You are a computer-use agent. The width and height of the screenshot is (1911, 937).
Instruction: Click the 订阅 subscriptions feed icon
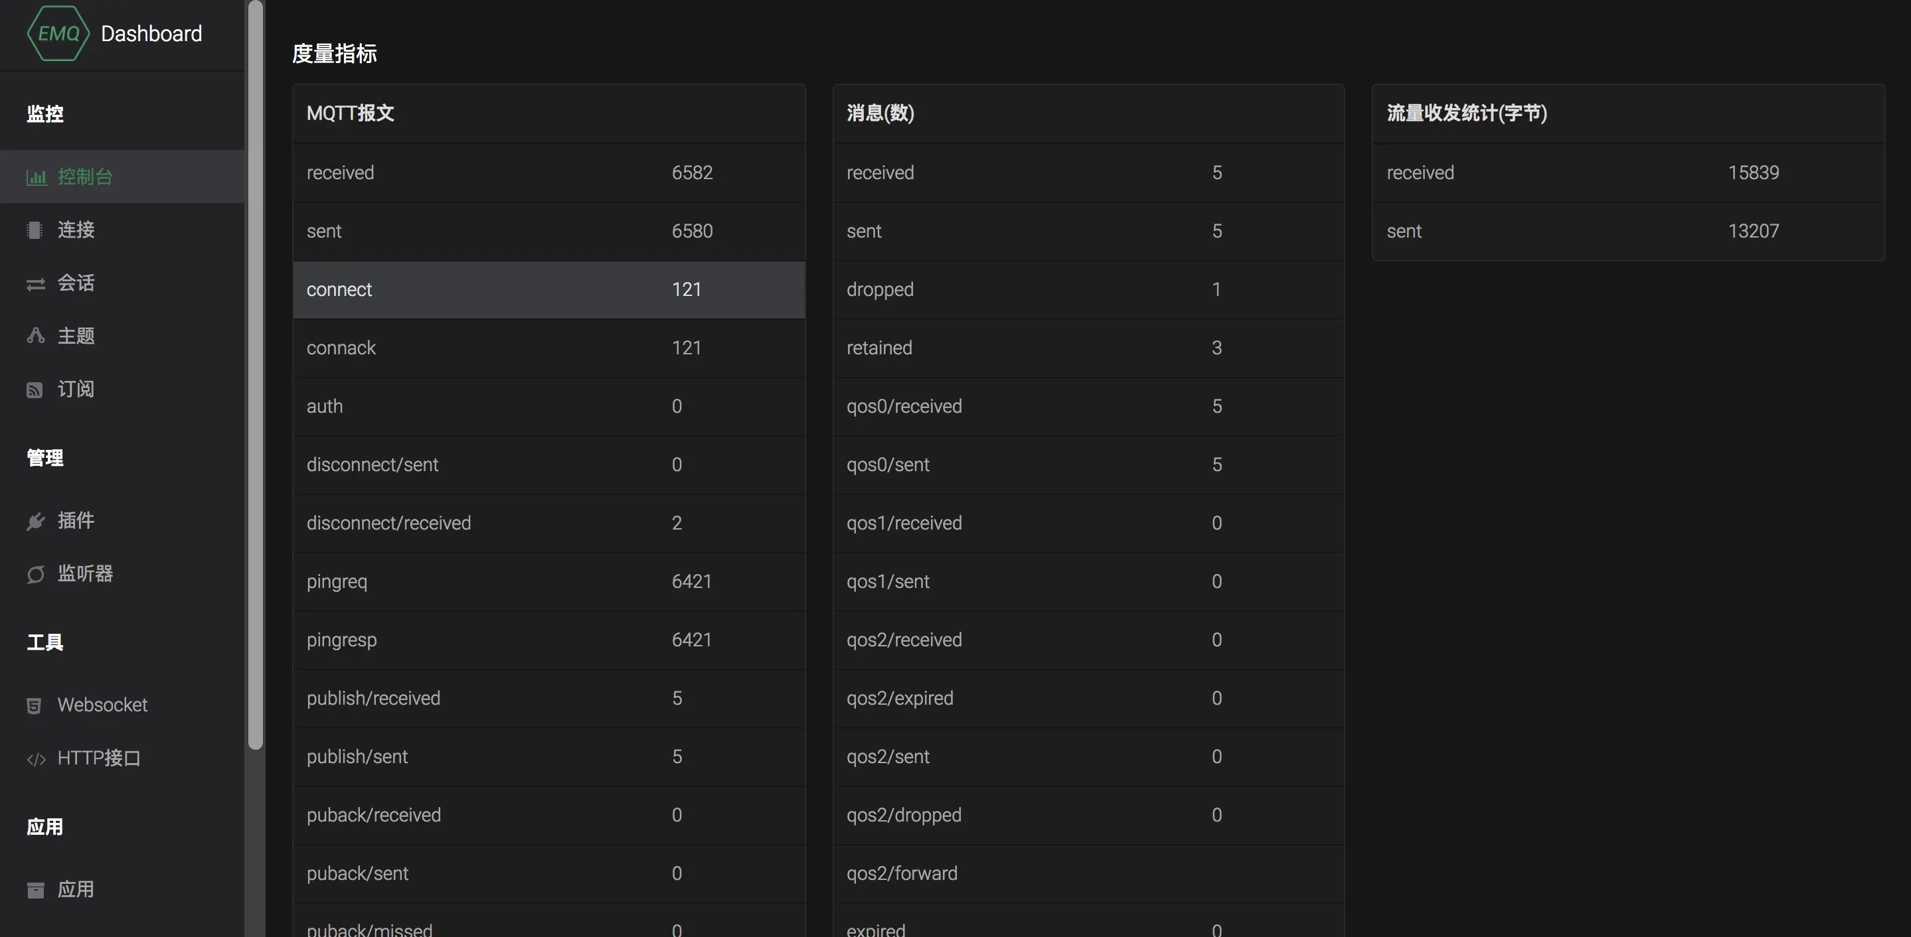click(x=35, y=390)
